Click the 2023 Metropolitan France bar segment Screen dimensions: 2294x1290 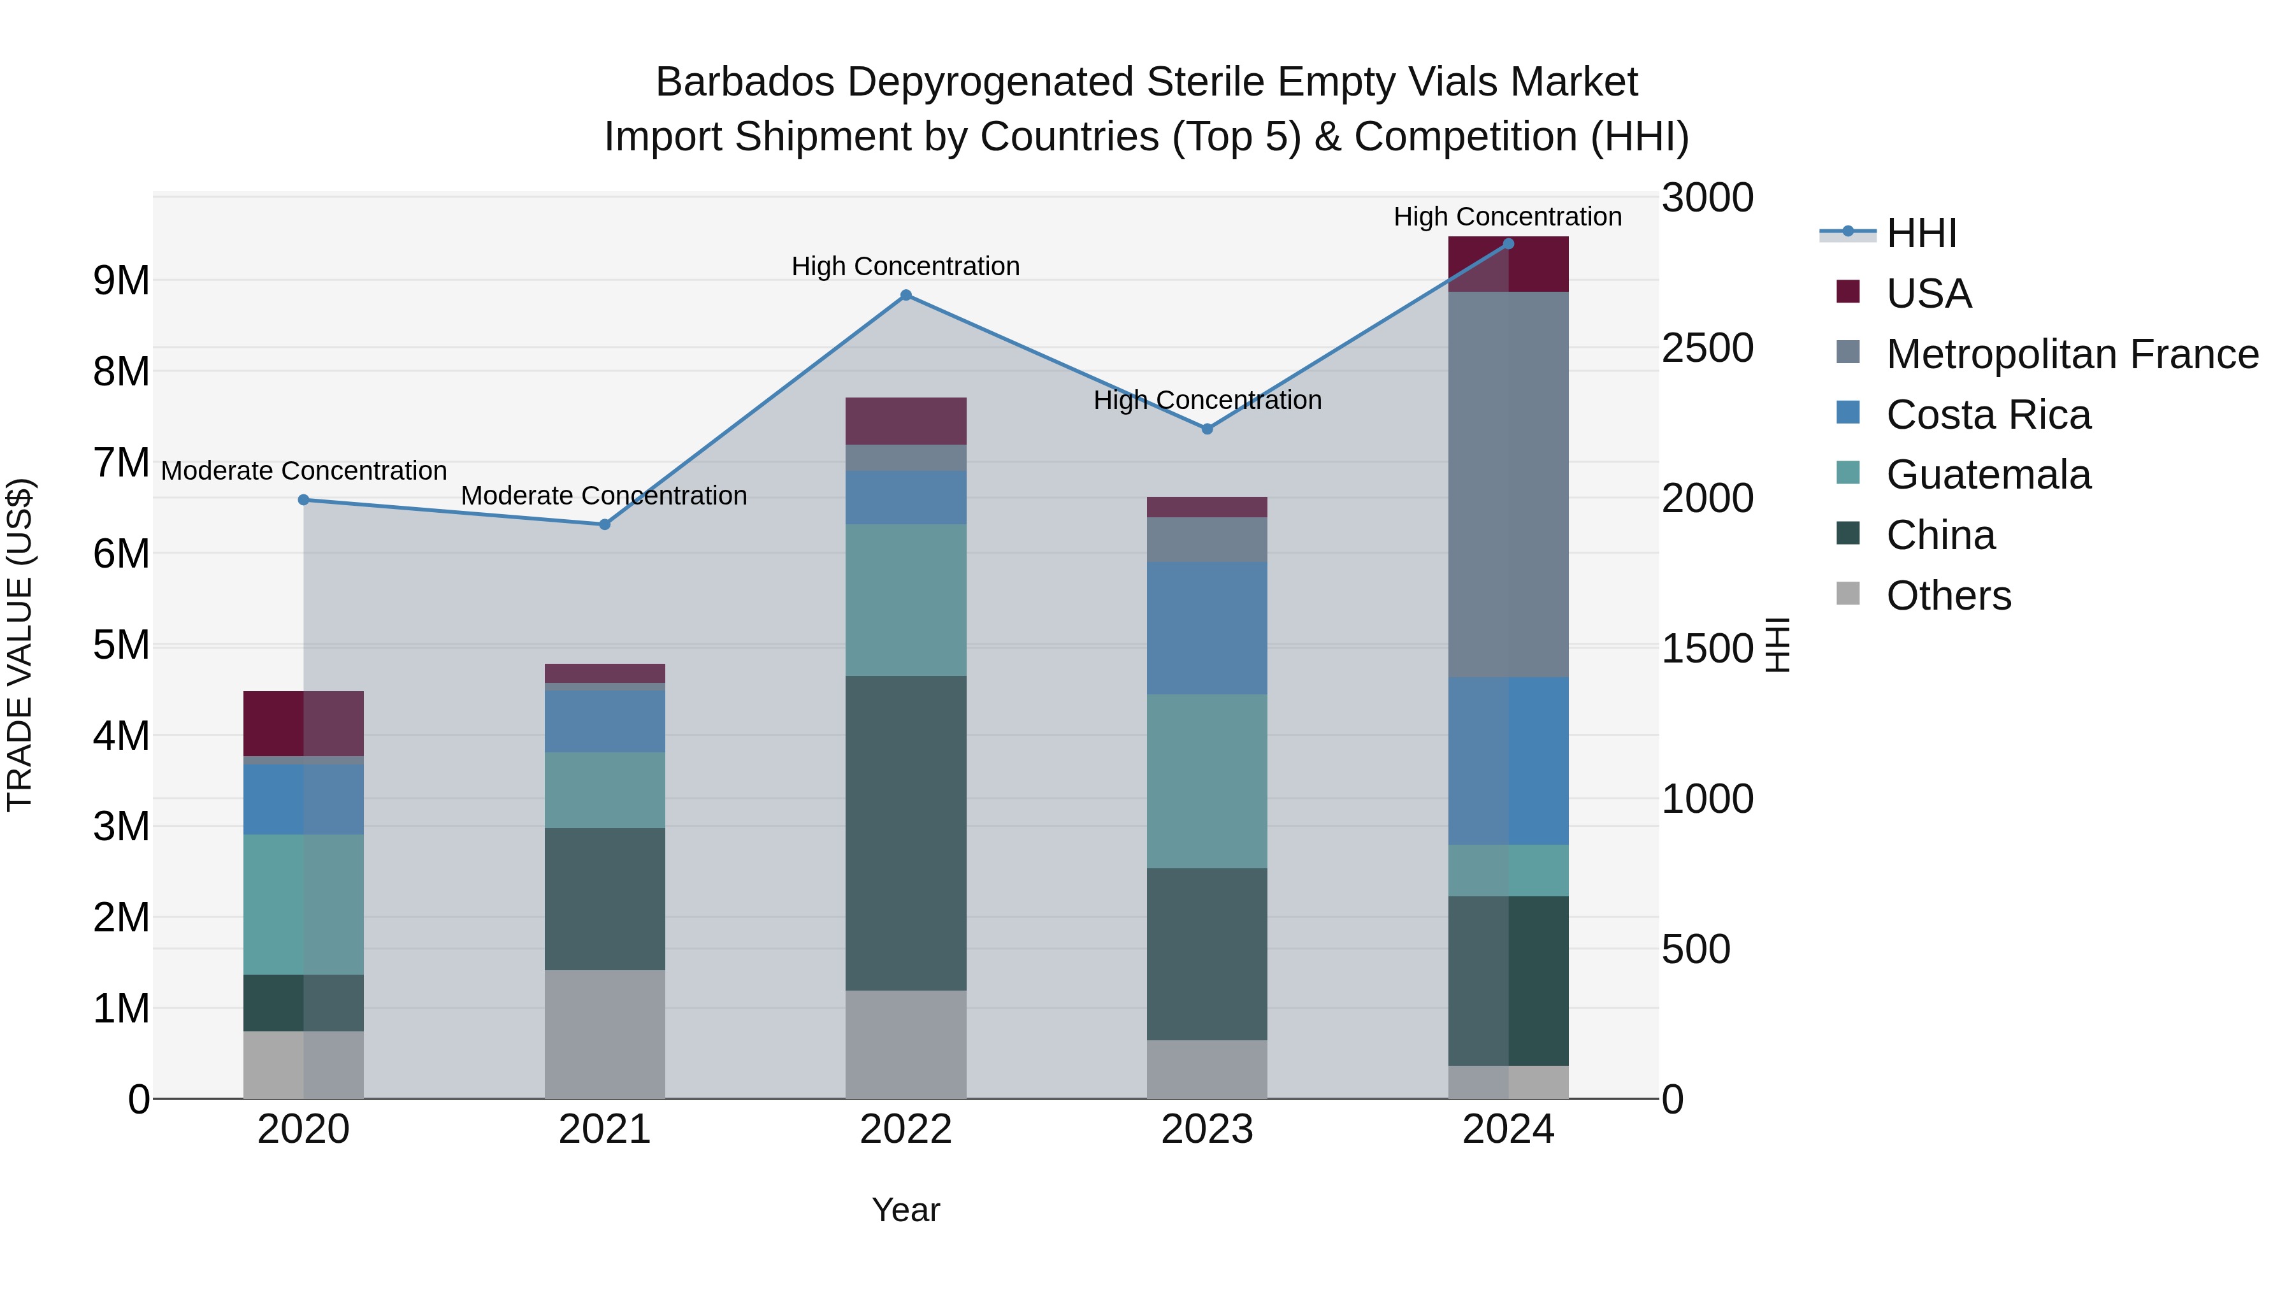point(1208,540)
